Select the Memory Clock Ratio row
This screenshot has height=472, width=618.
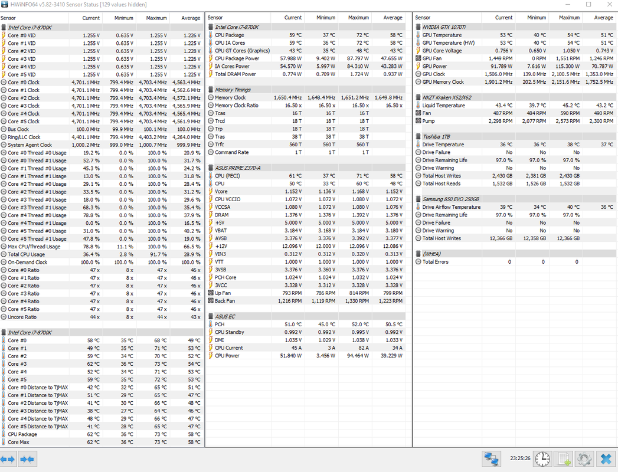coord(306,106)
